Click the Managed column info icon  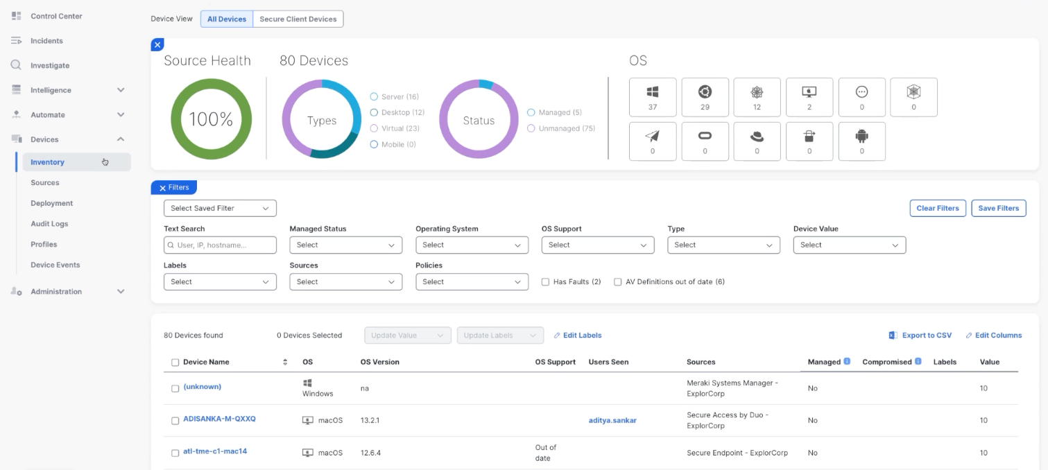(847, 362)
